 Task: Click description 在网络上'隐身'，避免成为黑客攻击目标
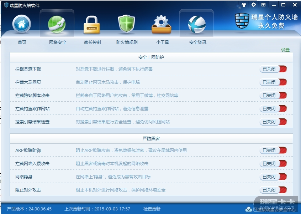click(x=113, y=177)
